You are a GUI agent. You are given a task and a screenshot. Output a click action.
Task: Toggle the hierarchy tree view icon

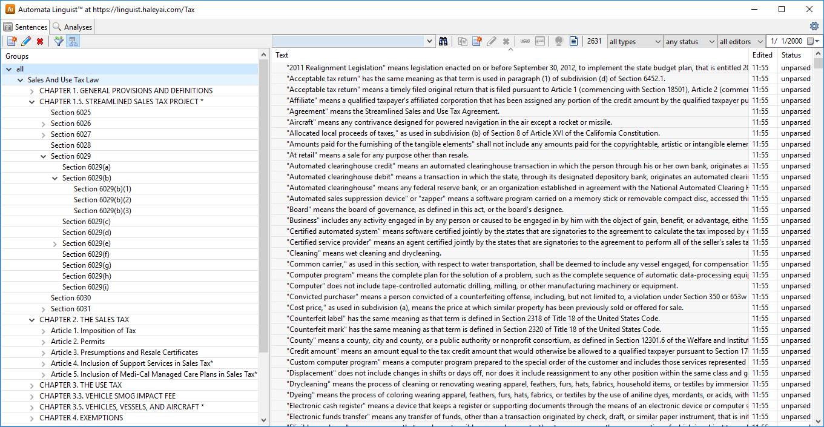pos(73,41)
